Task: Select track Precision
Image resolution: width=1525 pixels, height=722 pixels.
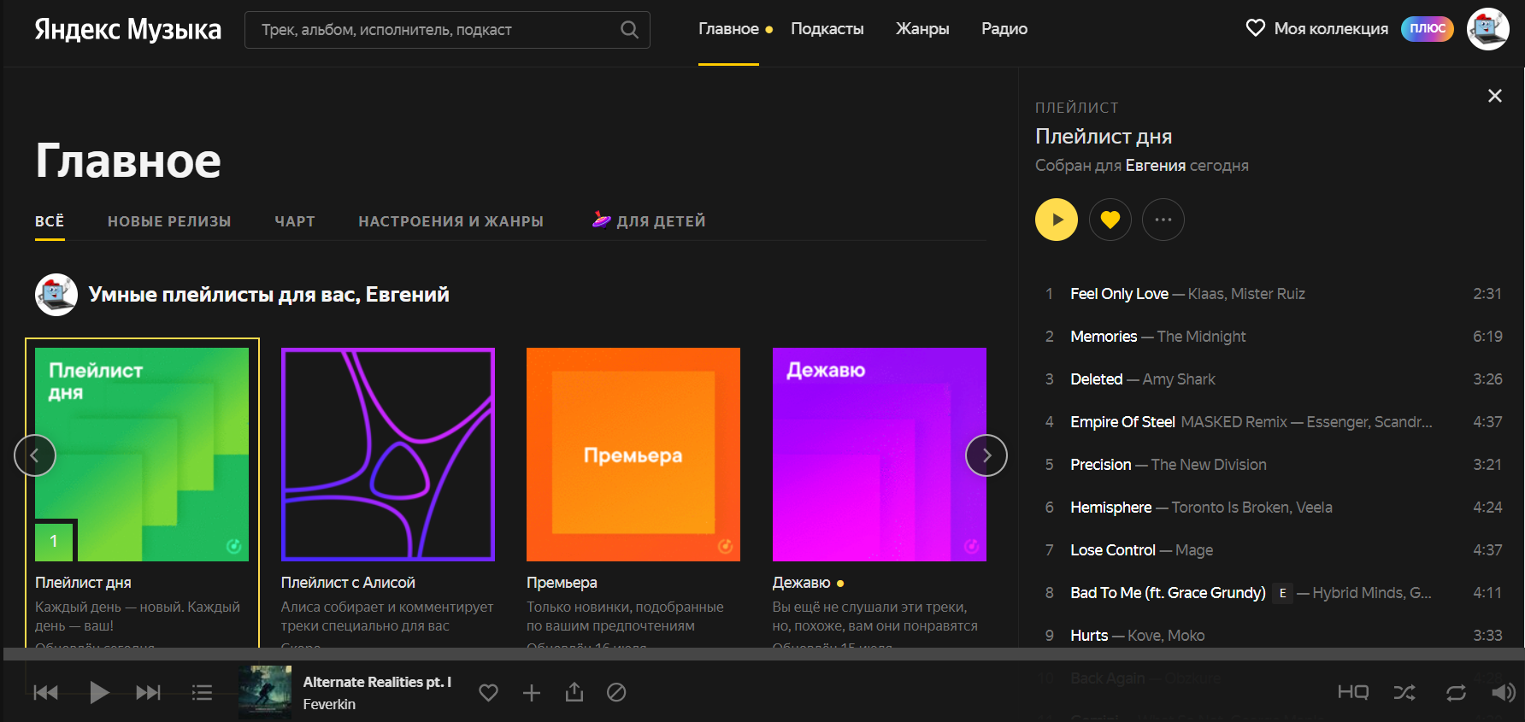Action: pyautogui.click(x=1100, y=465)
